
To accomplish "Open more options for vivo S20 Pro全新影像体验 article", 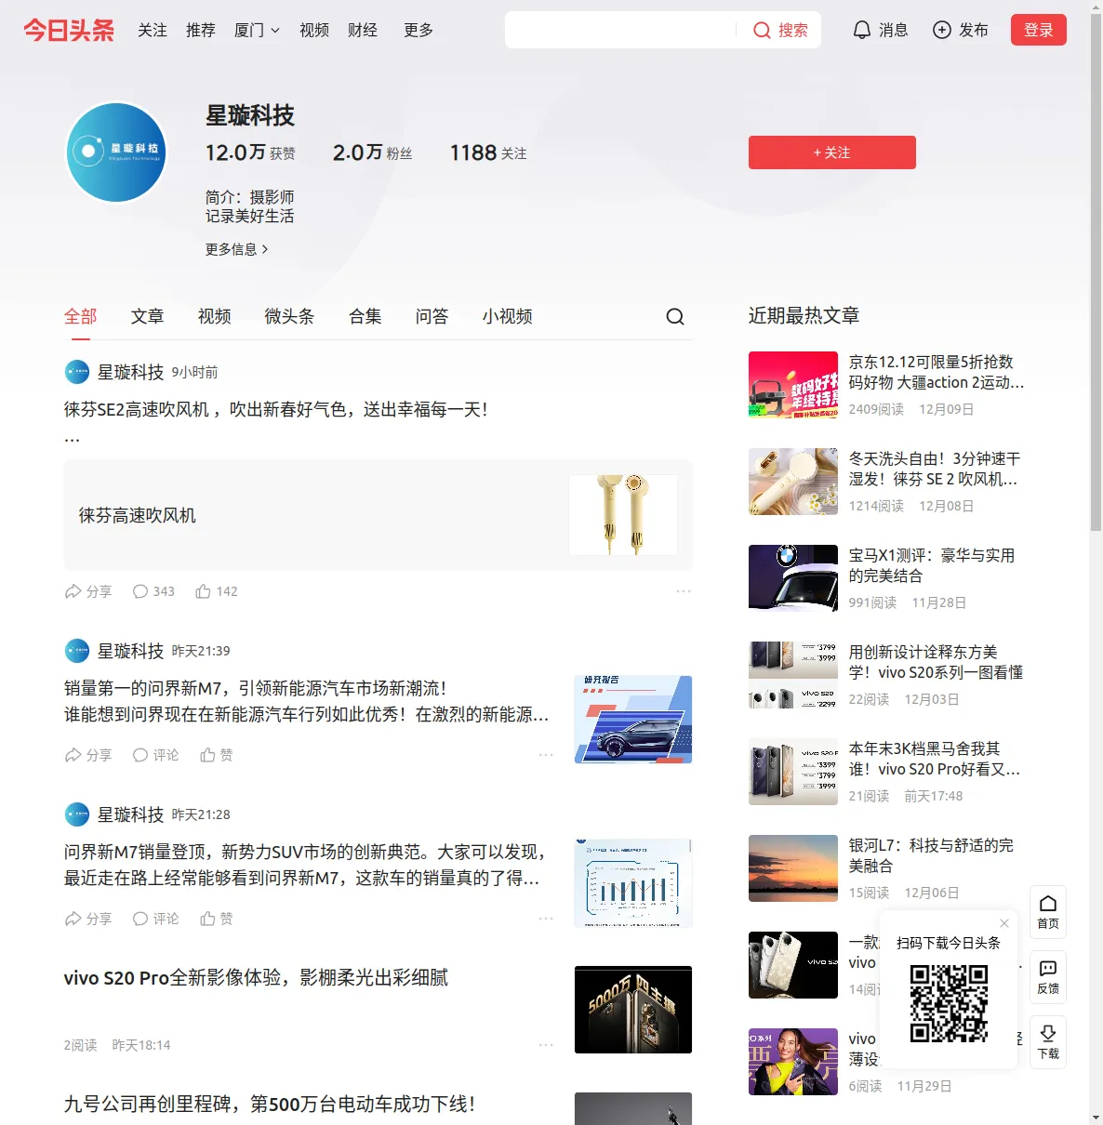I will pos(546,1045).
